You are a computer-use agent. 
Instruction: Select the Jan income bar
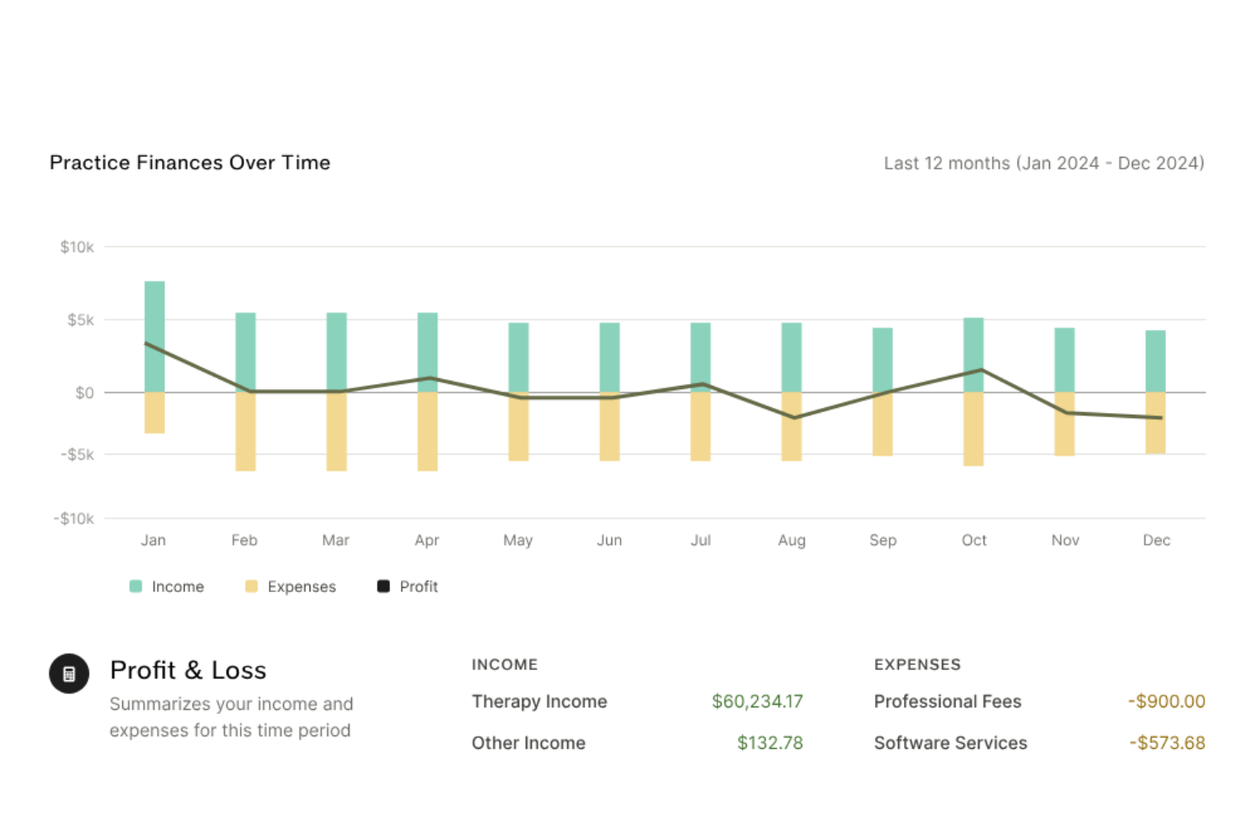tap(153, 335)
